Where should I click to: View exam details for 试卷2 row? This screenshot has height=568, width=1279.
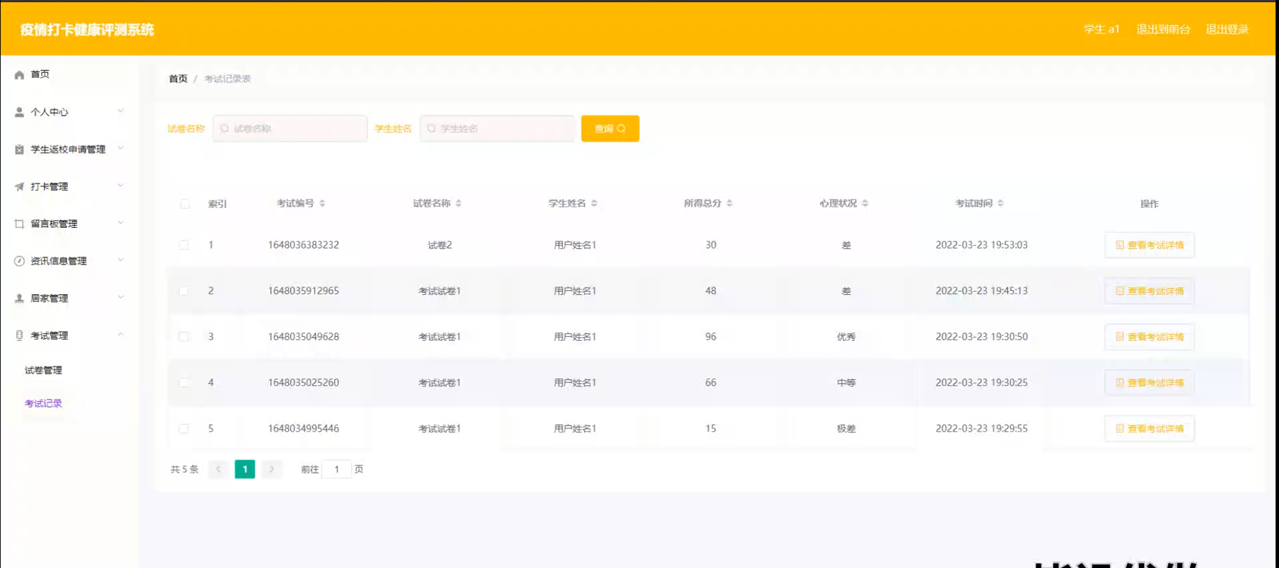click(x=1149, y=245)
